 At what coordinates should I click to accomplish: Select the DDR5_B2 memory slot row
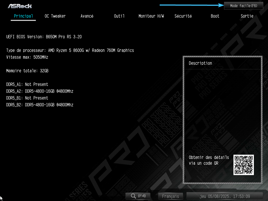coord(40,105)
